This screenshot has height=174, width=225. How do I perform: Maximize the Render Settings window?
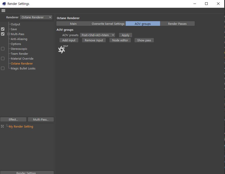click(206, 4)
